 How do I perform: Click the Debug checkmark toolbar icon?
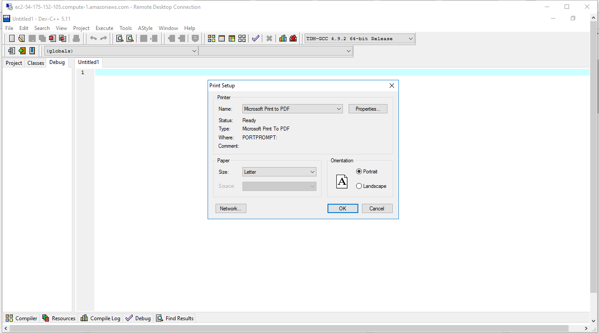(x=255, y=38)
